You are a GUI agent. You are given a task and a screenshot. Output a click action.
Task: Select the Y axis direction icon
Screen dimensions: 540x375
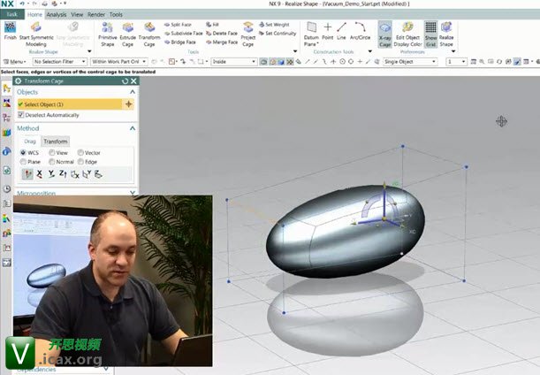(51, 174)
